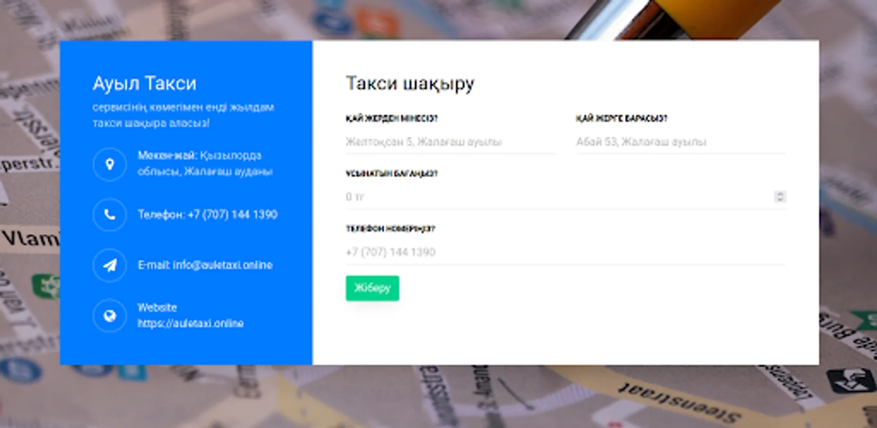Click the globe website icon

109,315
